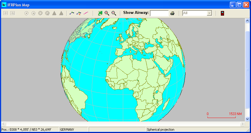The height and width of the screenshot is (133, 251).
Task: Minimize the IFRPlan Map window
Action: (233, 5)
